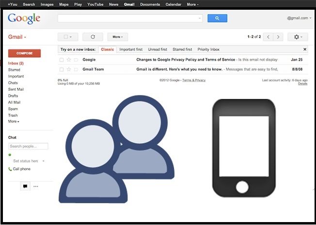
Task: Star the email from Google
Action: coord(69,60)
